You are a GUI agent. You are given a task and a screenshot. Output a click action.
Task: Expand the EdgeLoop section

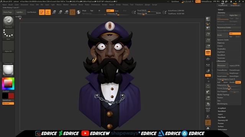(221, 43)
